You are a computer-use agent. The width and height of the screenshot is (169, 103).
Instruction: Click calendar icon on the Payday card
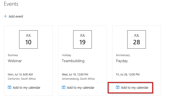[x=117, y=87]
